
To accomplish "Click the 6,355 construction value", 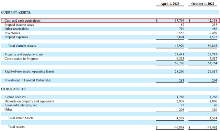I will pyautogui.click(x=180, y=58).
